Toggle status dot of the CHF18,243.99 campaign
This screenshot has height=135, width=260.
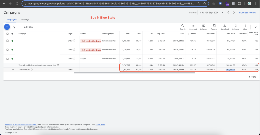point(12,41)
